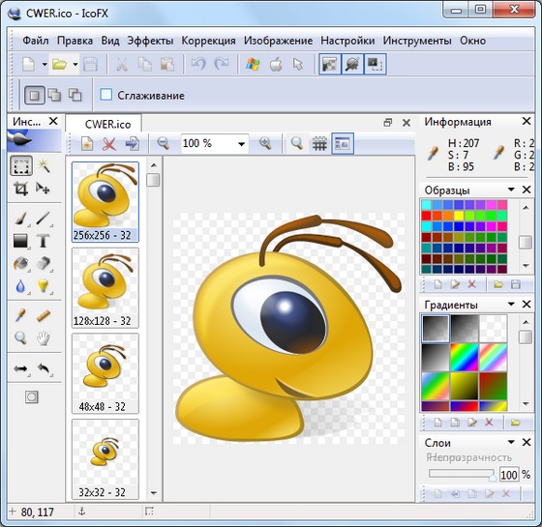Screen dimensions: 542x527
Task: Open the Слои panel menu arrow
Action: [511, 442]
